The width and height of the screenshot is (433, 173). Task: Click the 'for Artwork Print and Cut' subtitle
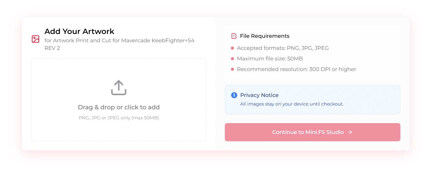click(x=119, y=44)
